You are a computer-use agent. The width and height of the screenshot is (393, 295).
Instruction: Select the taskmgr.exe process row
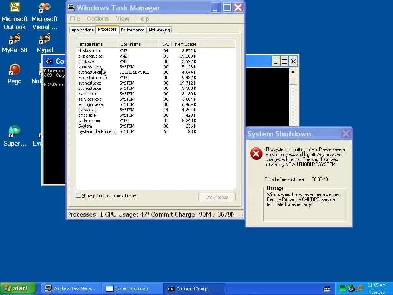click(x=137, y=121)
